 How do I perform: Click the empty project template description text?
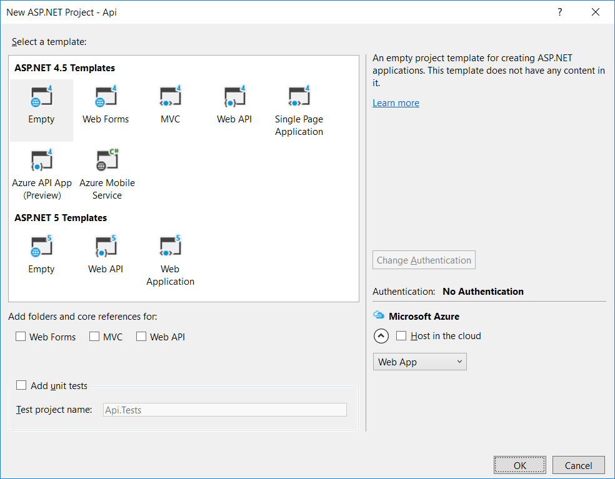click(x=489, y=70)
